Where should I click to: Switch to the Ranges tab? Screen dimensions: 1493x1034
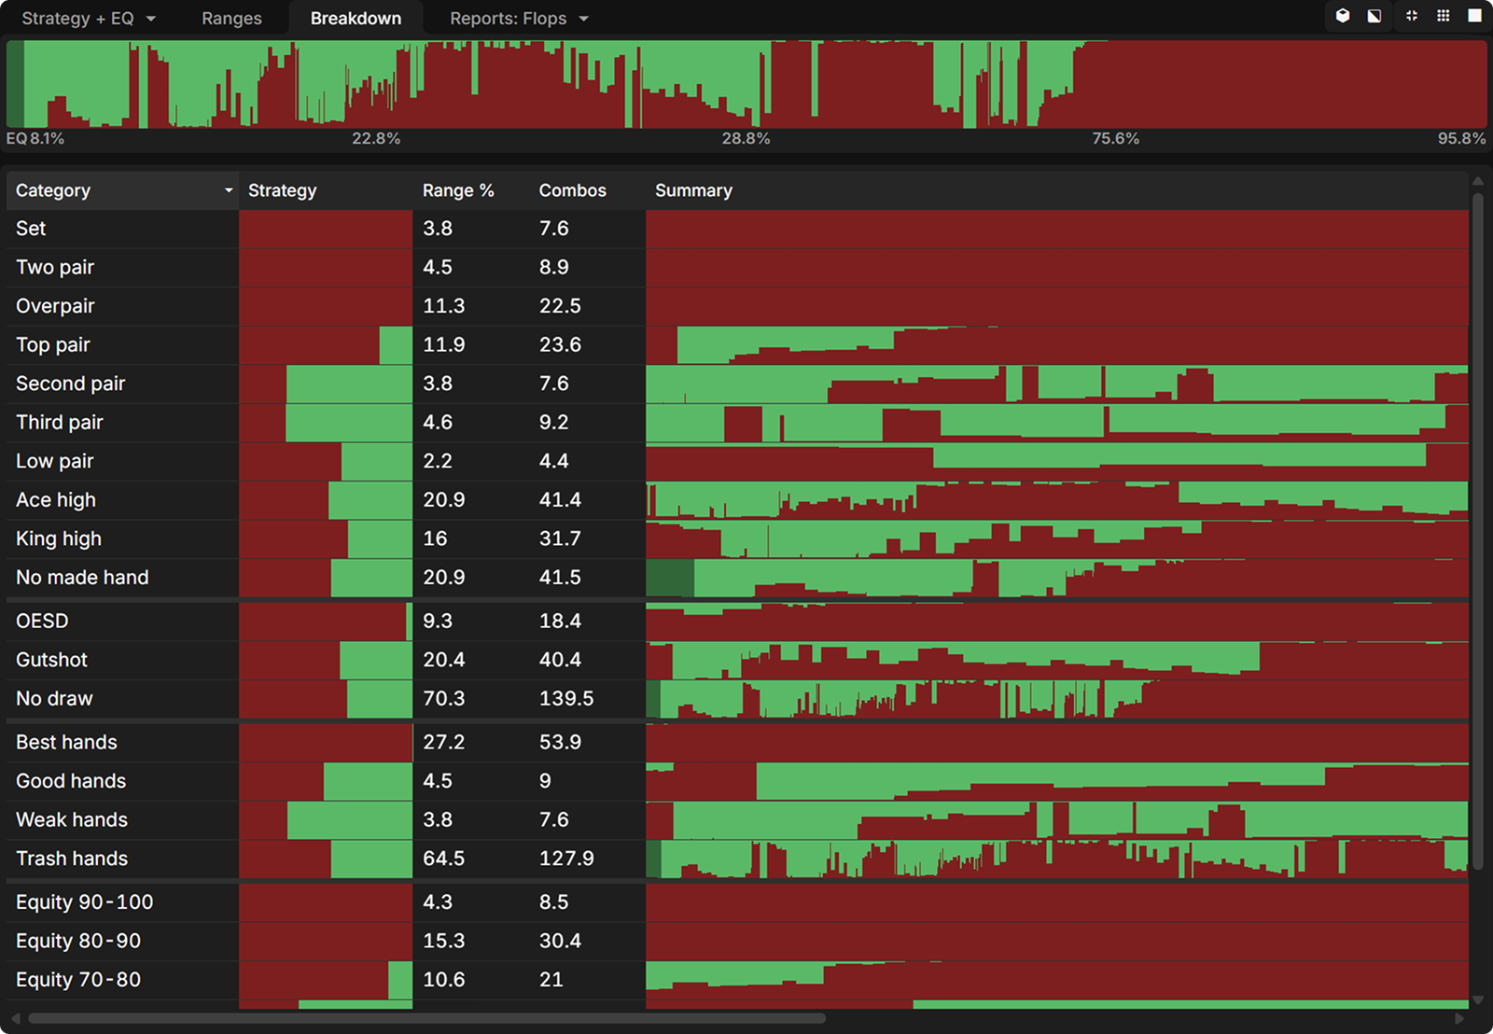click(x=231, y=19)
